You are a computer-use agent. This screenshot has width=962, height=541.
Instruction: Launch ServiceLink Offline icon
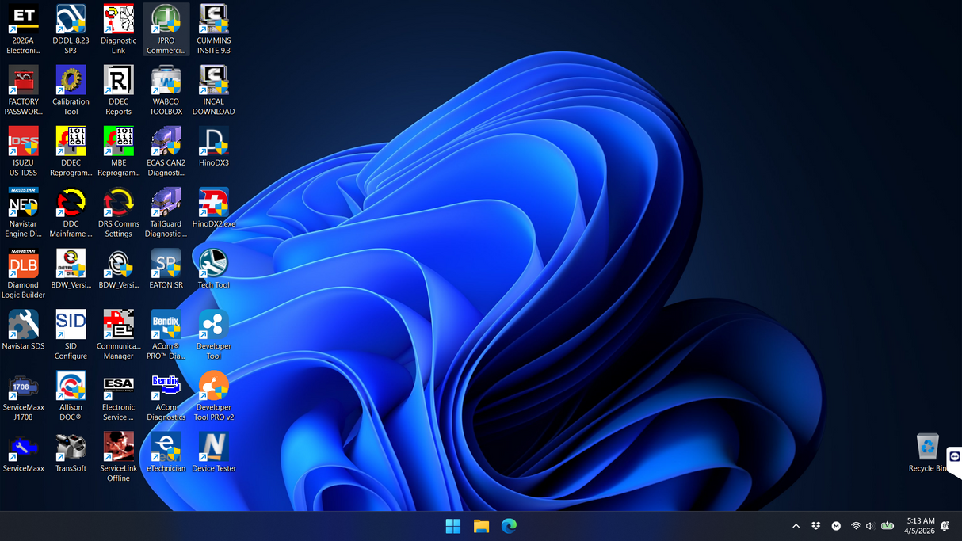coord(118,456)
